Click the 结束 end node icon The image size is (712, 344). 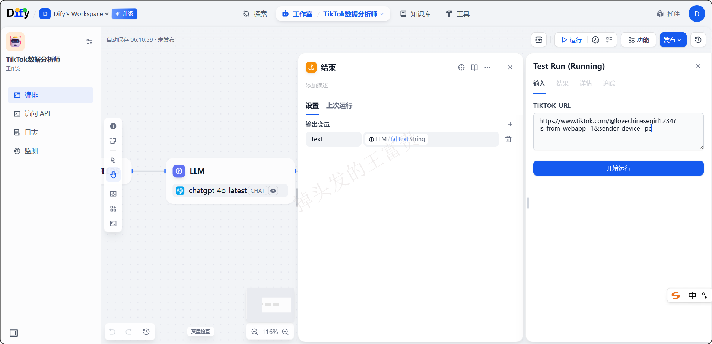point(311,67)
